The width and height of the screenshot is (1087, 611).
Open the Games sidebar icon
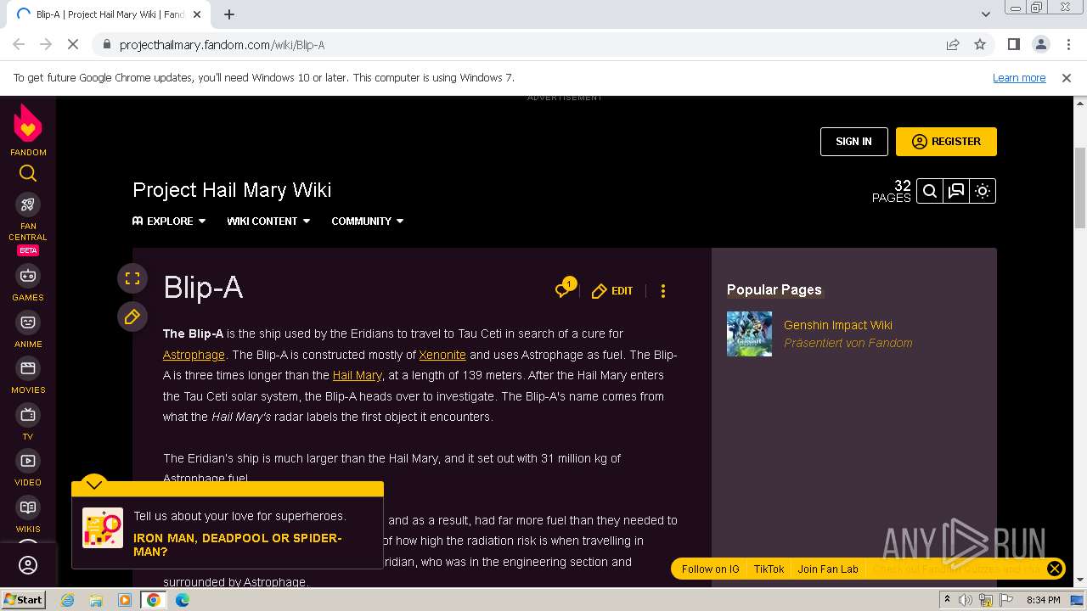pyautogui.click(x=28, y=276)
